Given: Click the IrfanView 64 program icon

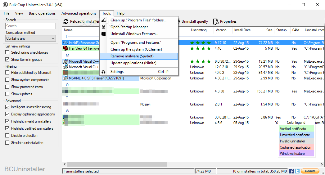Looking at the screenshot, I should coord(65,48).
